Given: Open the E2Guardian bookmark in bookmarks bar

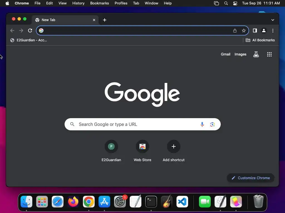Looking at the screenshot, I should pos(29,40).
